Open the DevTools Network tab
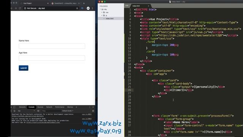The width and height of the screenshot is (243, 137). click(x=49, y=107)
